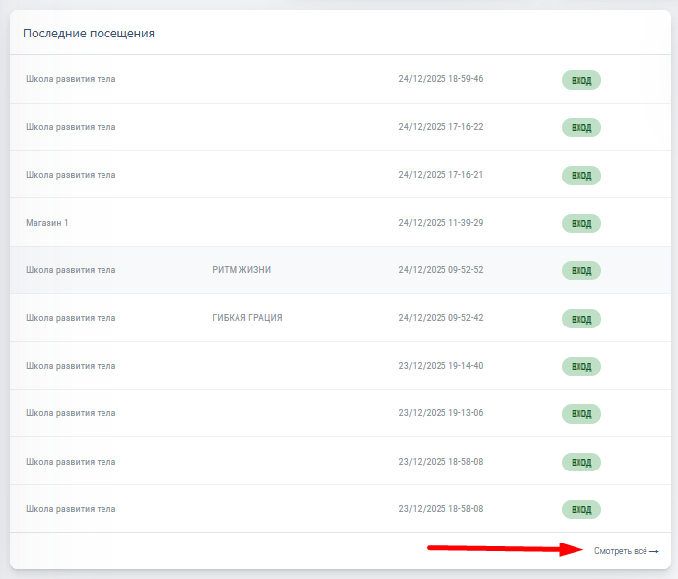Select the "ГИБКАЯ ГРАЦИЯ" group name
Viewport: 678px width, 579px height.
[247, 318]
